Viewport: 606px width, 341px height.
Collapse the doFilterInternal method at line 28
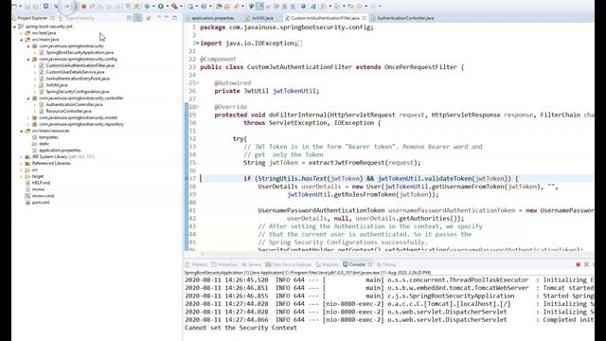coord(198,107)
